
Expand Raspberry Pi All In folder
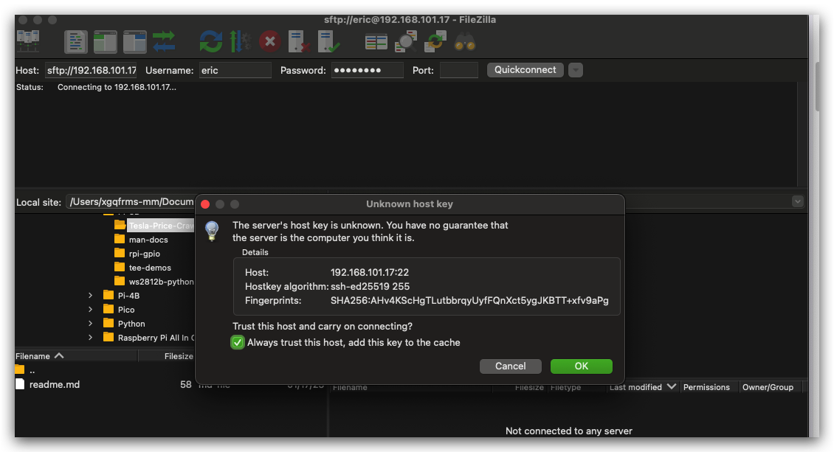(91, 337)
